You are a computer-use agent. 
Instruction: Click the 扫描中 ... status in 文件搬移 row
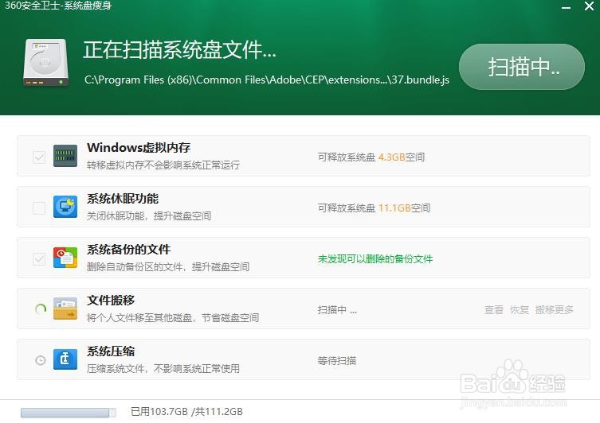[337, 310]
